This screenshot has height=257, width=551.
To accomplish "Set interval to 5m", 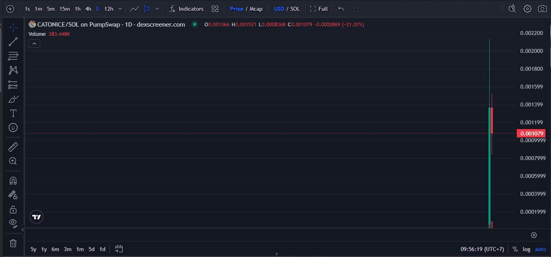I will coord(51,9).
